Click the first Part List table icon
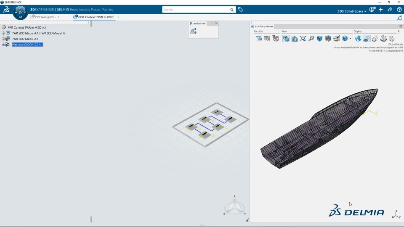The height and width of the screenshot is (227, 404). (x=259, y=39)
